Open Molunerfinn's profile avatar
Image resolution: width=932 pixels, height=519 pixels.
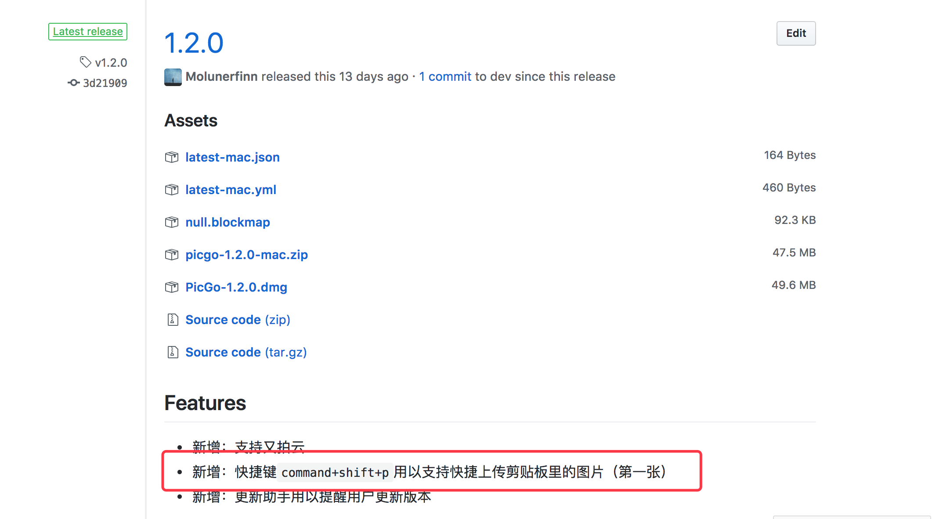[x=173, y=76]
